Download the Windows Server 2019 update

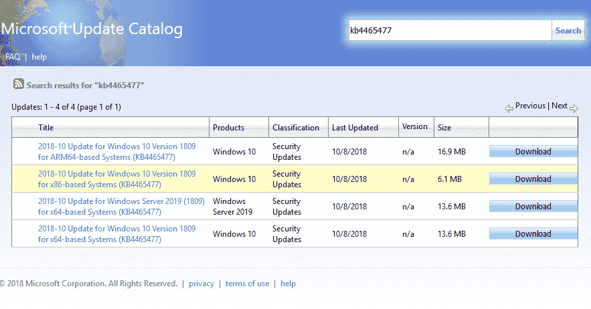tap(533, 207)
